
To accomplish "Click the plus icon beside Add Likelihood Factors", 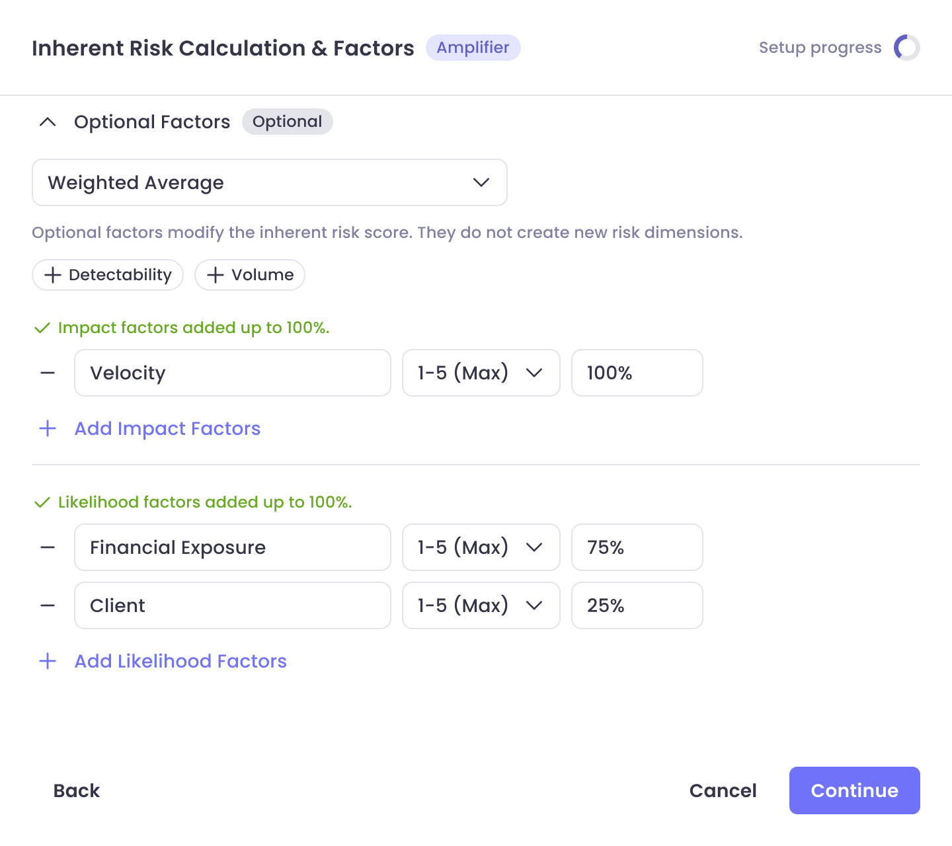I will pos(48,661).
